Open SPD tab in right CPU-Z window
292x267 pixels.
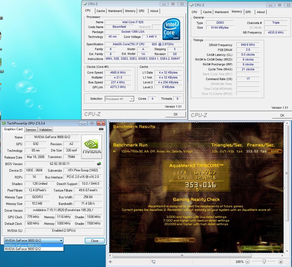(x=248, y=12)
